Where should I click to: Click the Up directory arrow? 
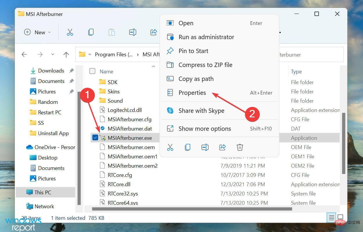66,55
